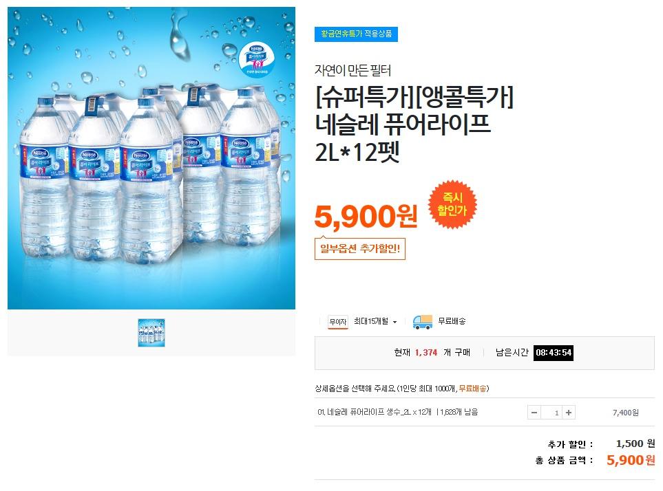Click the quantity input field showing 1
Image resolution: width=663 pixels, height=491 pixels.
coord(551,413)
